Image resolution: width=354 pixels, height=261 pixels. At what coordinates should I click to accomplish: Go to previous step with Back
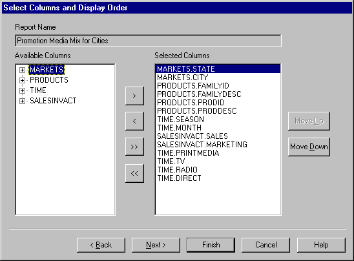[101, 245]
